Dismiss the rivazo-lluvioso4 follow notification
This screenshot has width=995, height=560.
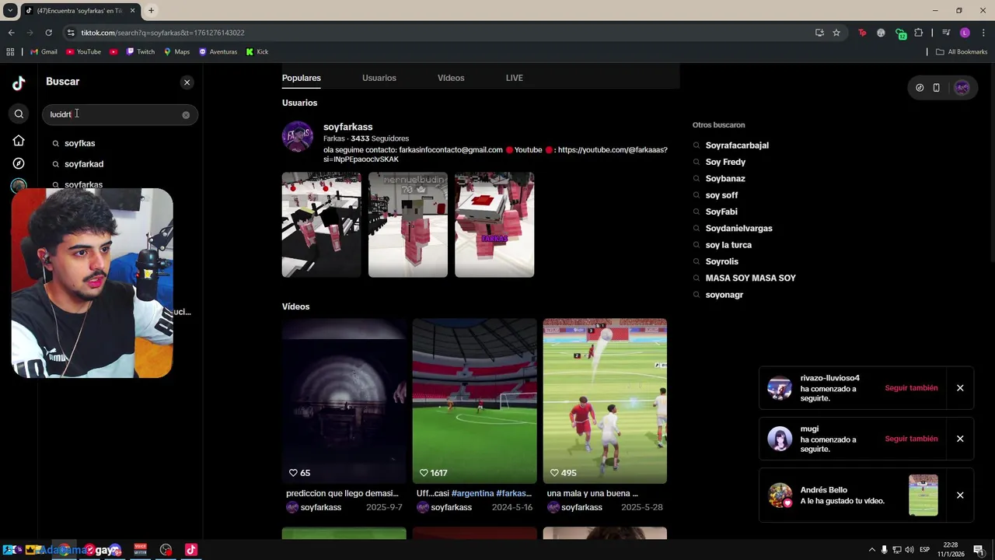tap(960, 388)
